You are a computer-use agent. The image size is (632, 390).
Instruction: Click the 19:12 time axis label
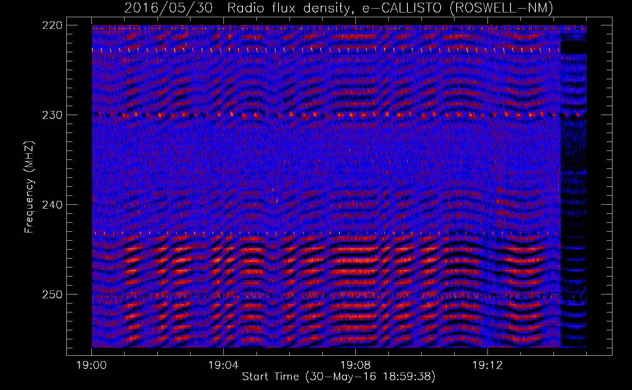(487, 365)
